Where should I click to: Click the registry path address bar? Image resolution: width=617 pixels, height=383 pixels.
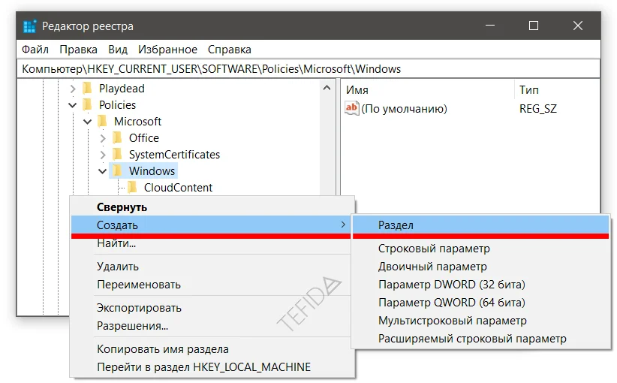[308, 69]
